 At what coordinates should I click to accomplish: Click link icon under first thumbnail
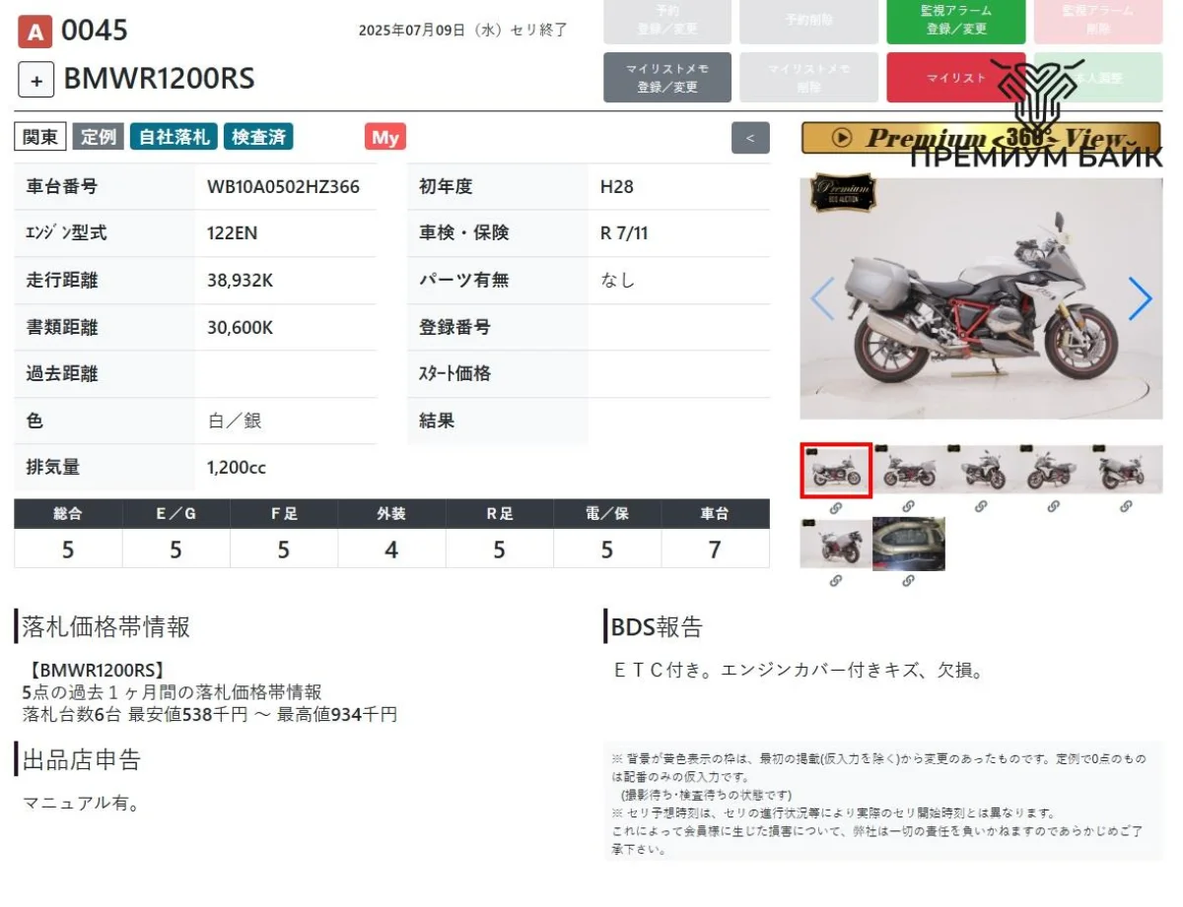click(835, 507)
